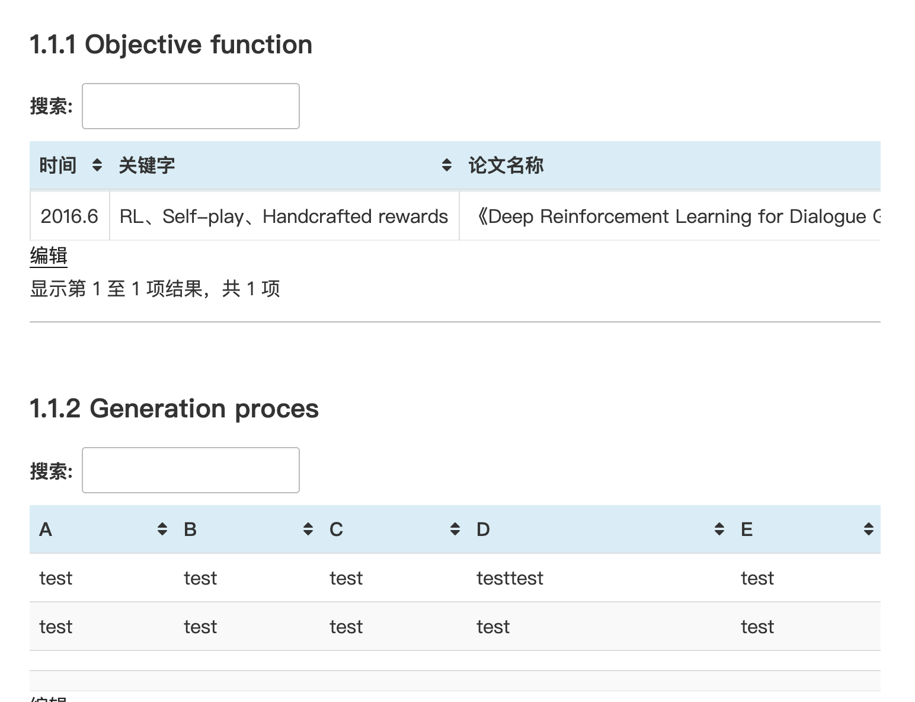The image size is (915, 702).
Task: Click the testtest cell in column D
Action: tap(510, 578)
